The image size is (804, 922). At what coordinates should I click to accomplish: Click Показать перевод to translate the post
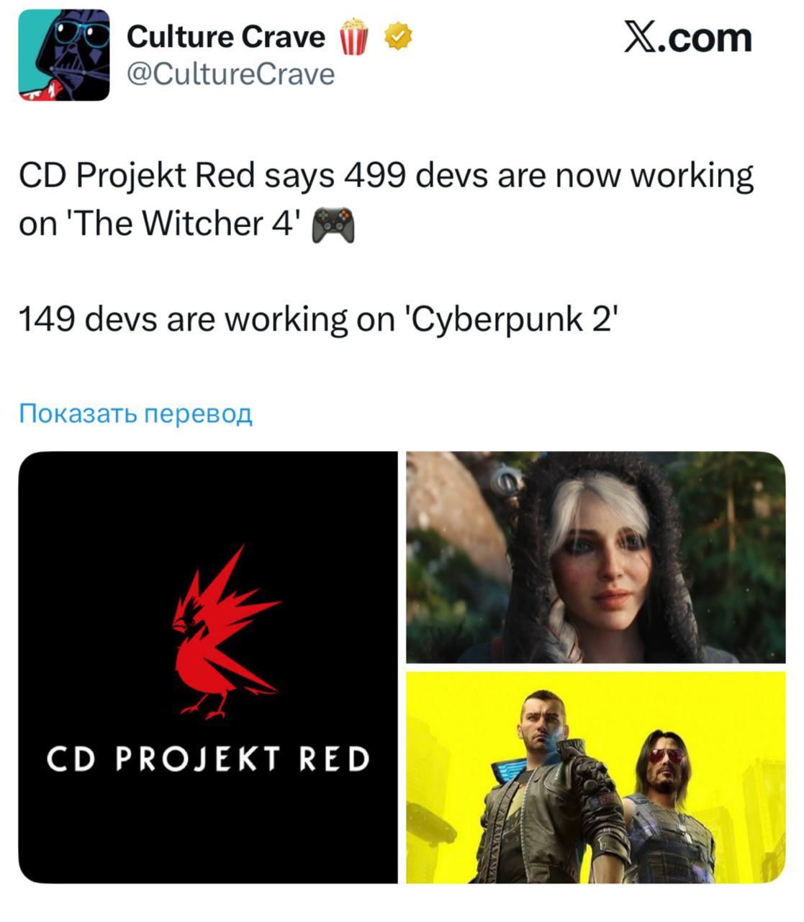click(x=136, y=413)
